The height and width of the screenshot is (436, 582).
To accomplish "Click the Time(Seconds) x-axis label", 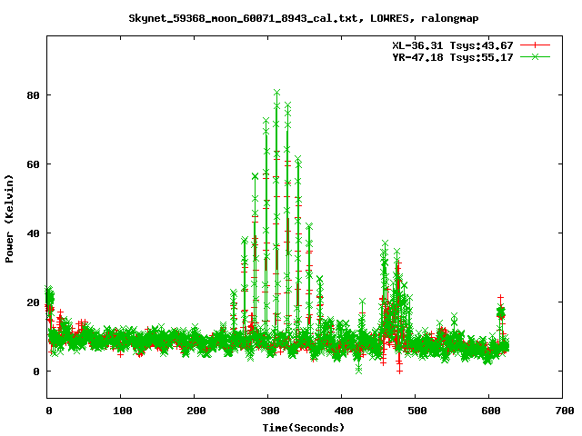I will (304, 428).
